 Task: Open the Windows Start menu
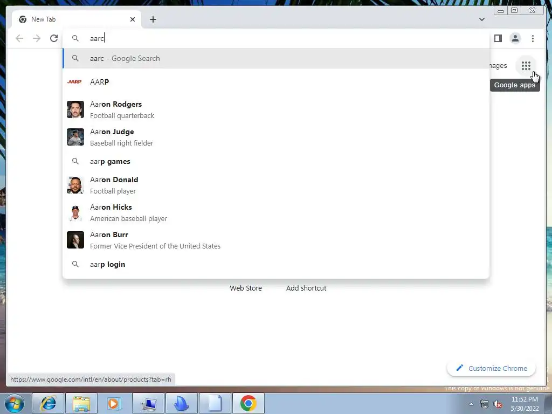click(14, 403)
